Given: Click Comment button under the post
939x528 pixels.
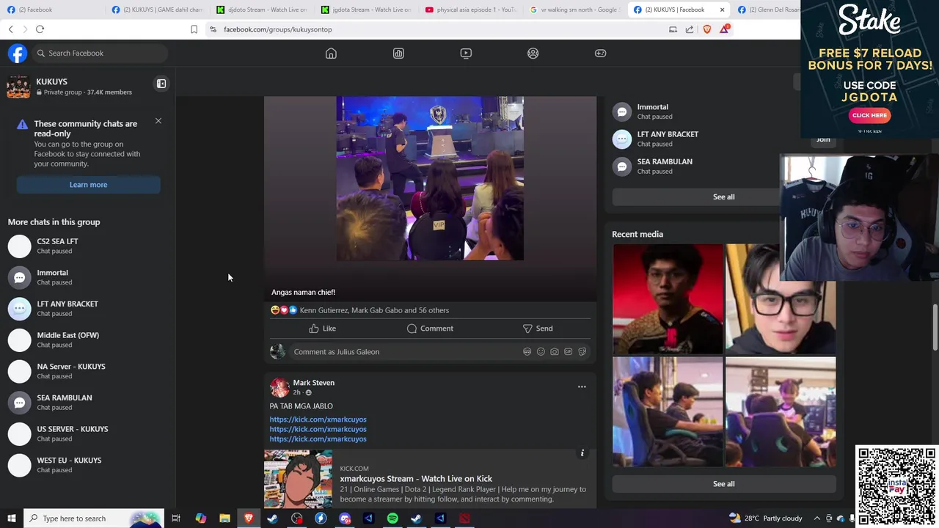Looking at the screenshot, I should [x=430, y=329].
